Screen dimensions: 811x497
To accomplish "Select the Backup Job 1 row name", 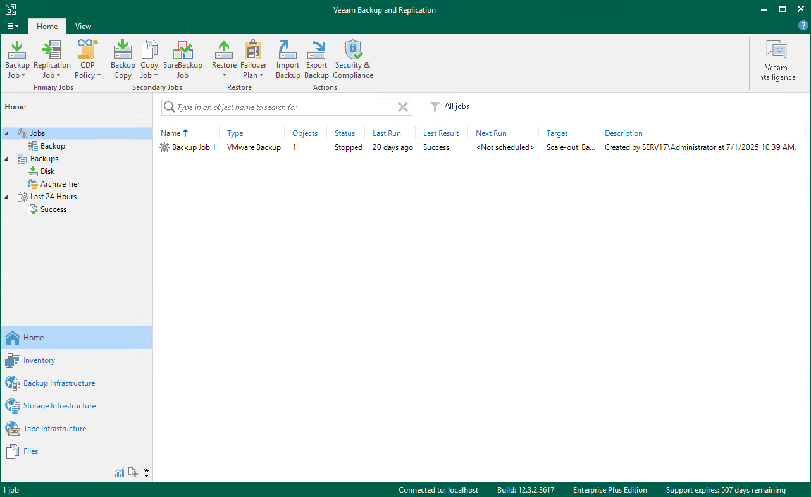I will point(194,147).
